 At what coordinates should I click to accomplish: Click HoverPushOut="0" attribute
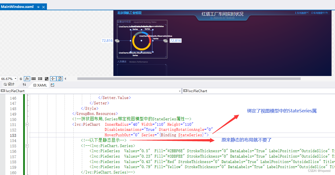point(122,135)
